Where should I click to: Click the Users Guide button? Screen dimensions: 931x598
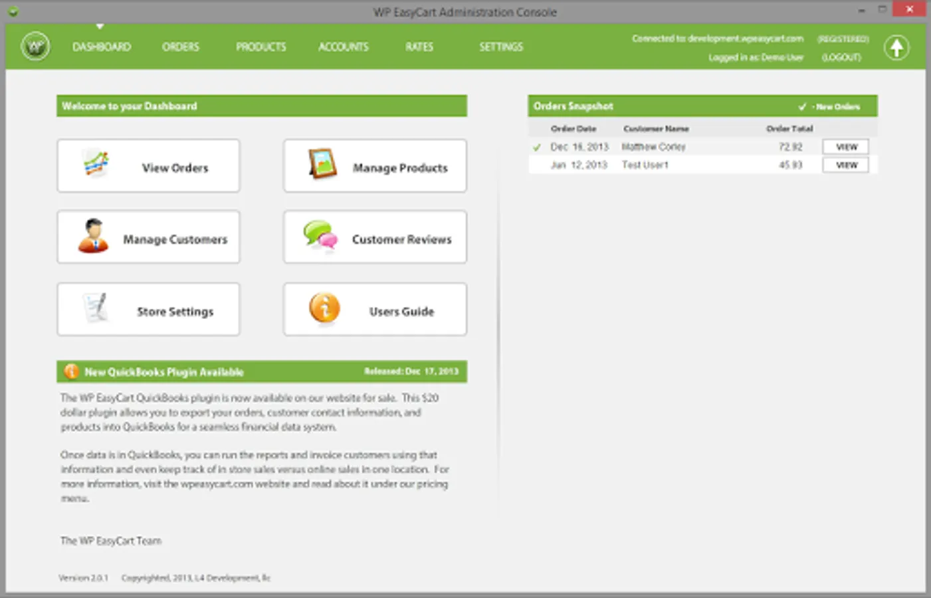(375, 309)
